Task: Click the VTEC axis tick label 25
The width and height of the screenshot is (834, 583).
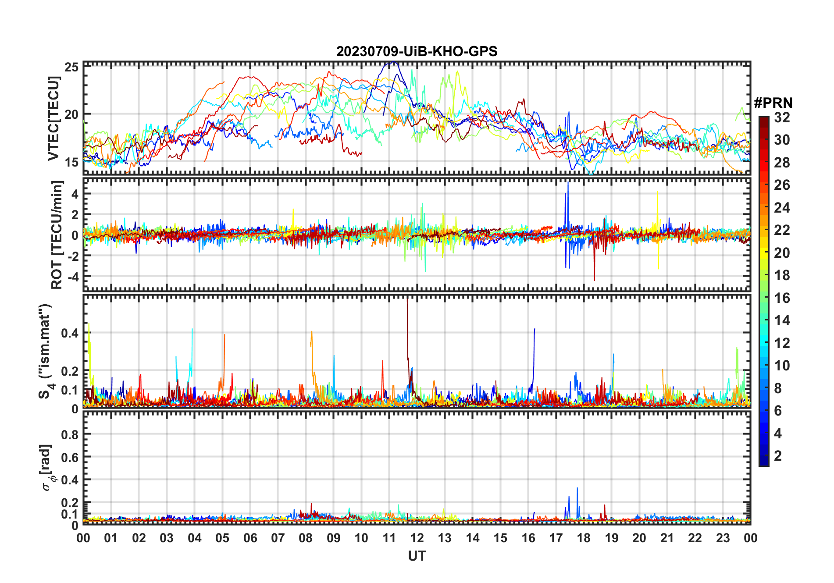Action: pyautogui.click(x=71, y=67)
